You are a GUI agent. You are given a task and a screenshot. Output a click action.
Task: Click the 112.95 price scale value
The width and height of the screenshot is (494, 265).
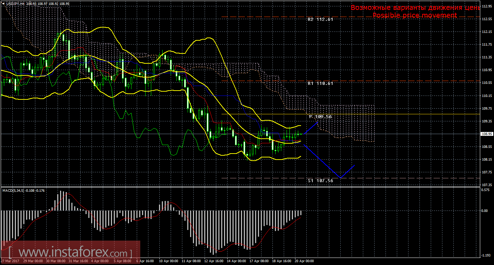(487, 6)
